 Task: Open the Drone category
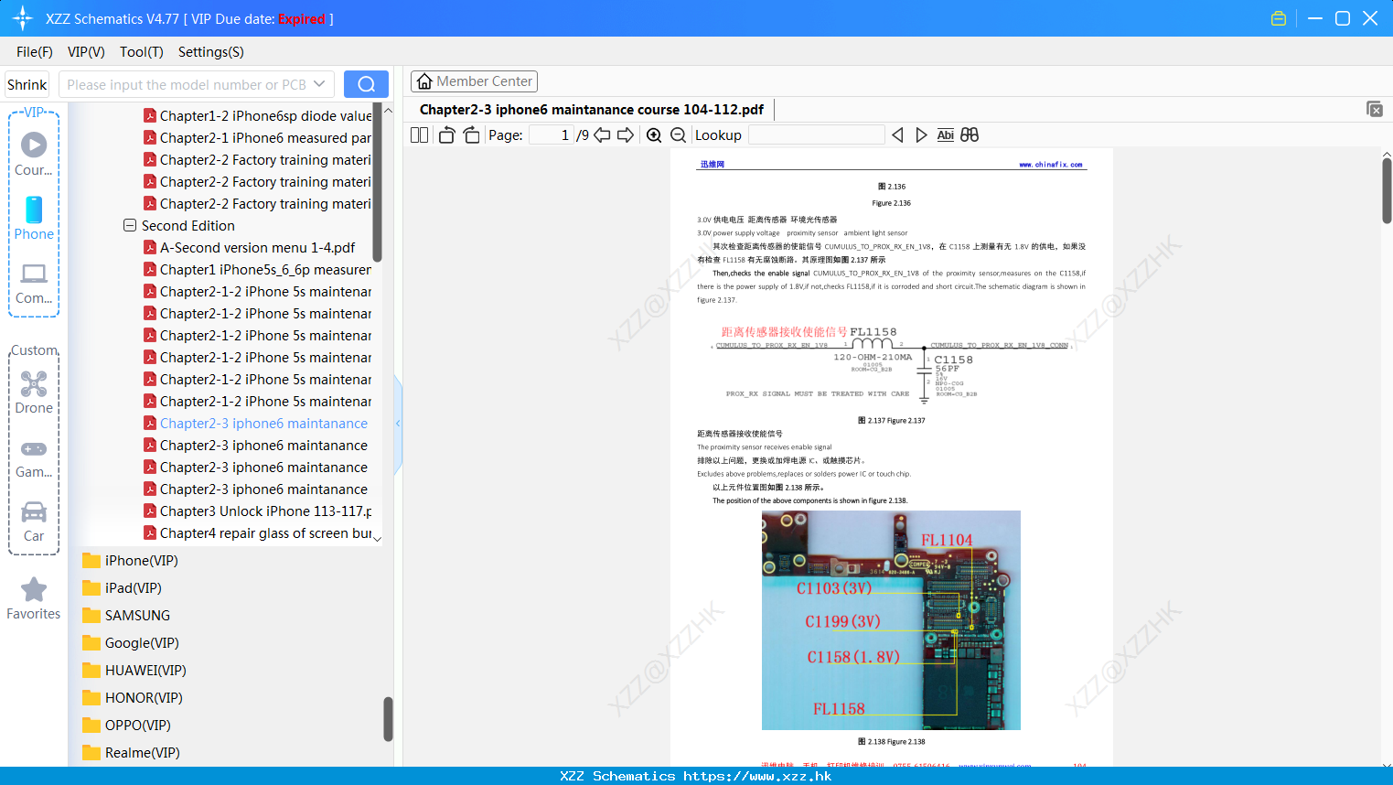pos(34,392)
